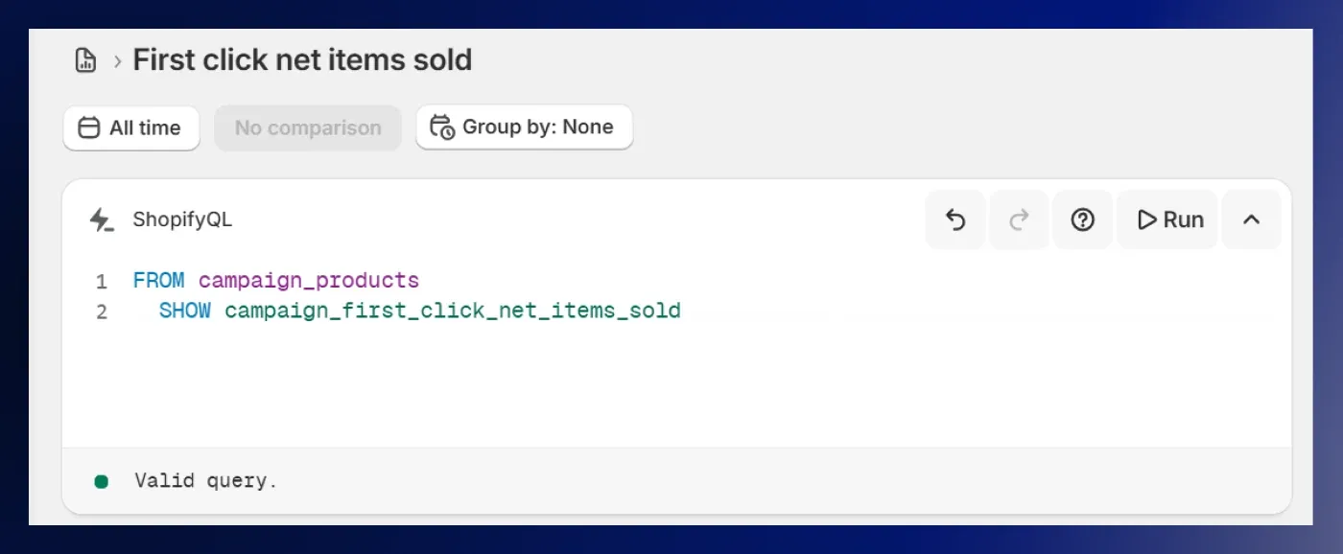Undo the last query edit

(954, 219)
